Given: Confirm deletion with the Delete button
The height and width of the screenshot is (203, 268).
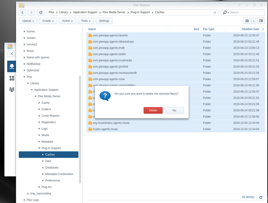Looking at the screenshot, I should click(153, 110).
